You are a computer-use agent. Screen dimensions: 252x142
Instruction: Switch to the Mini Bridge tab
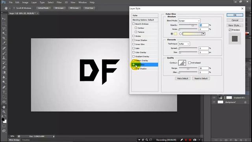pyautogui.click(x=14, y=140)
